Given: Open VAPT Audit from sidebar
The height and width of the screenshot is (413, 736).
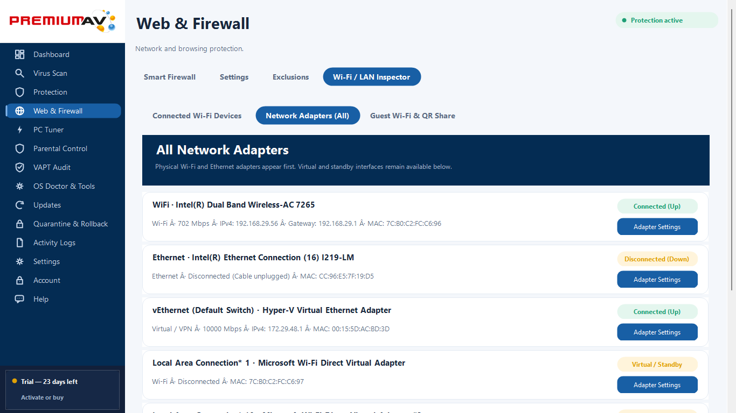Looking at the screenshot, I should coord(63,167).
